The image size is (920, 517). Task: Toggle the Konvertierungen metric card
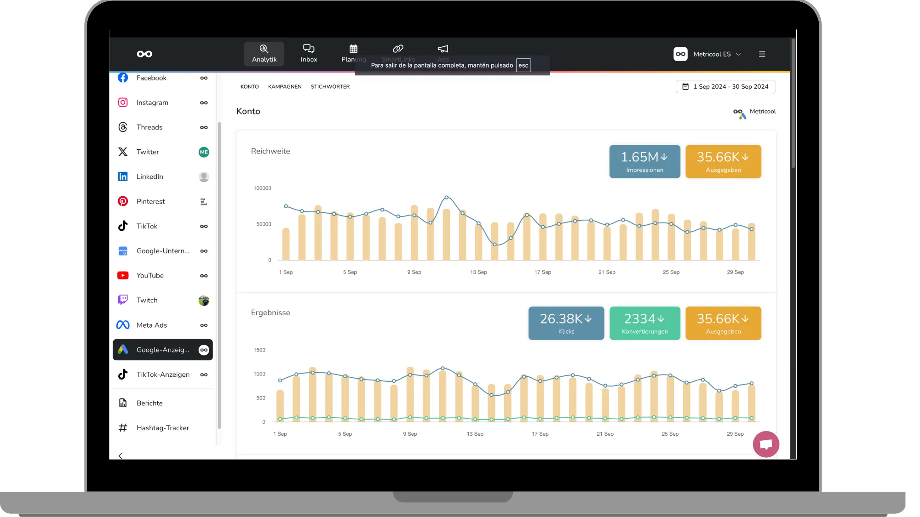[x=644, y=323]
